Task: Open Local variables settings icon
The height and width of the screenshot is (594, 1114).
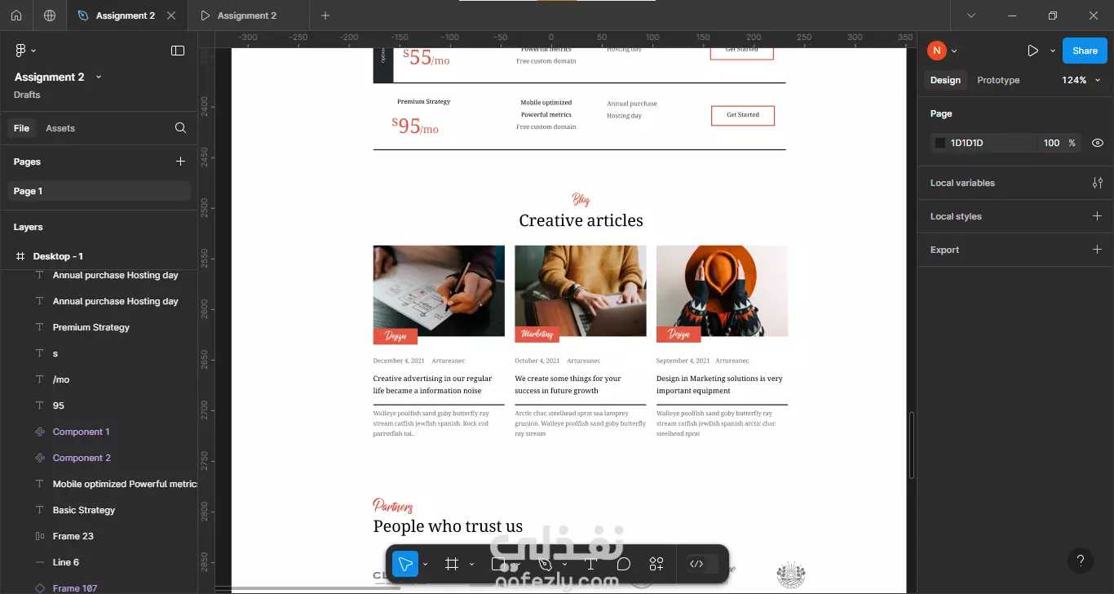Action: pyautogui.click(x=1098, y=183)
